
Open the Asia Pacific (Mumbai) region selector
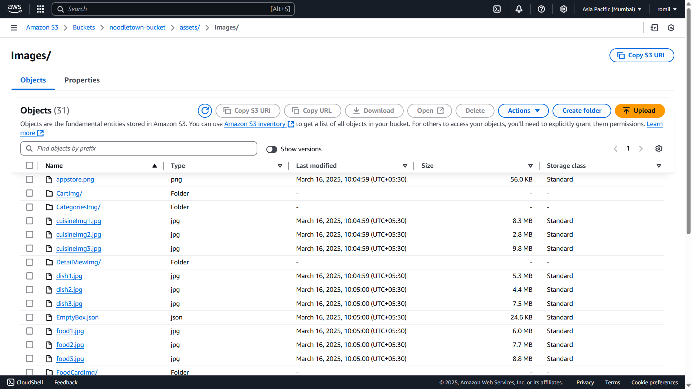tap(612, 9)
